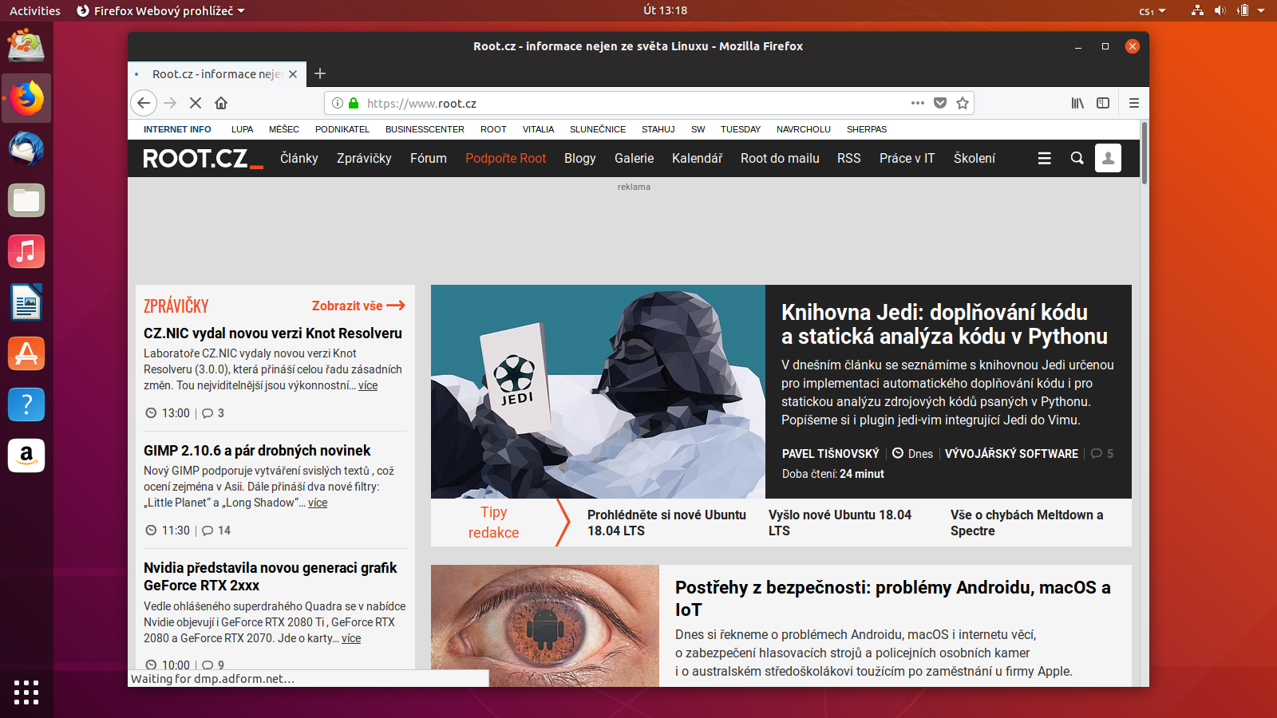The width and height of the screenshot is (1277, 718).
Task: Open the page actions dropdown
Action: (x=916, y=103)
